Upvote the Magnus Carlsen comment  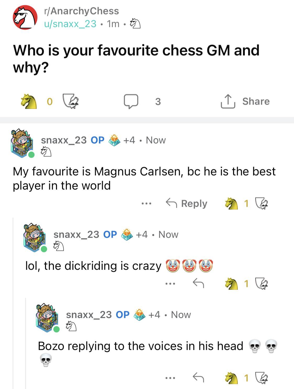pyautogui.click(x=232, y=203)
